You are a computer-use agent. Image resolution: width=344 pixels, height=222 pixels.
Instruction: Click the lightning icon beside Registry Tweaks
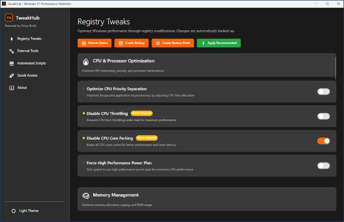point(11,39)
